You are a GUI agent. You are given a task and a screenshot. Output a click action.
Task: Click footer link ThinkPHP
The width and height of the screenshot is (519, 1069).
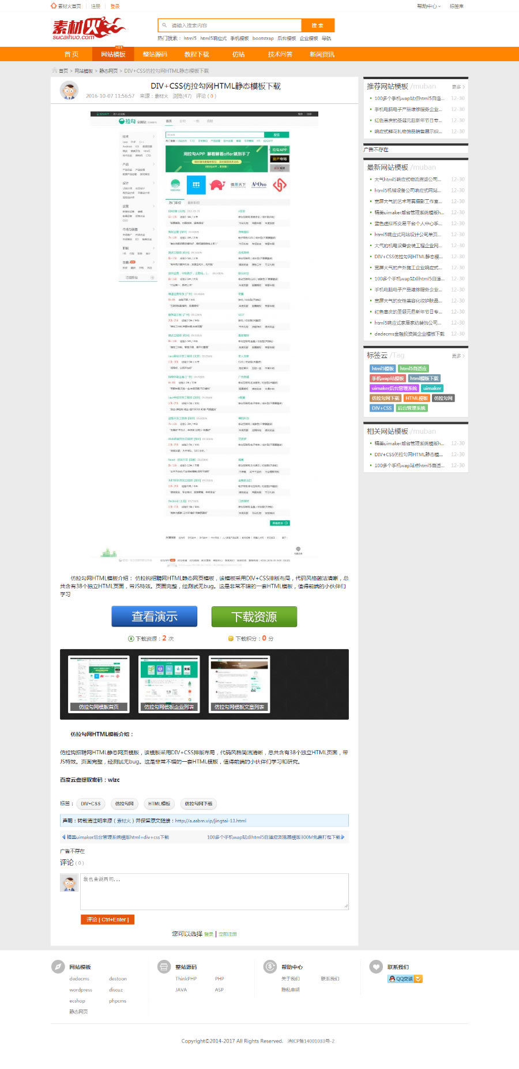pos(186,979)
